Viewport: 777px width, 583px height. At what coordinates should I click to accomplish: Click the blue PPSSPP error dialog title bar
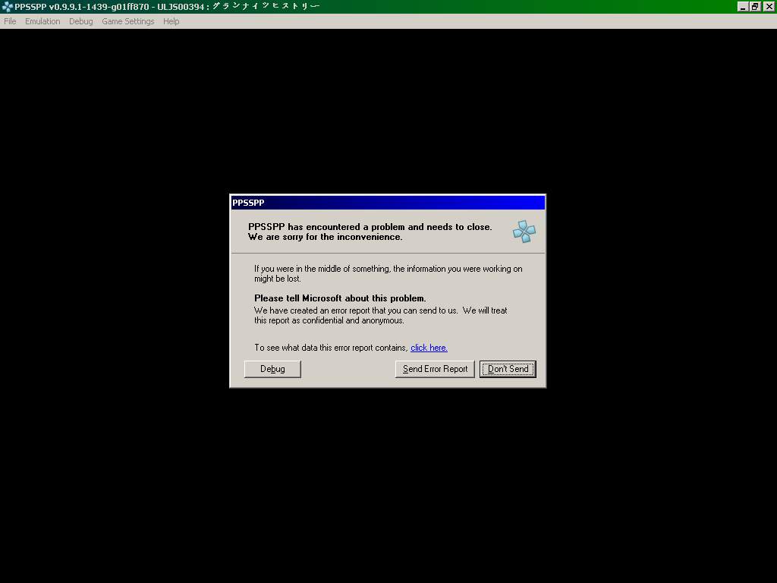[x=387, y=203]
